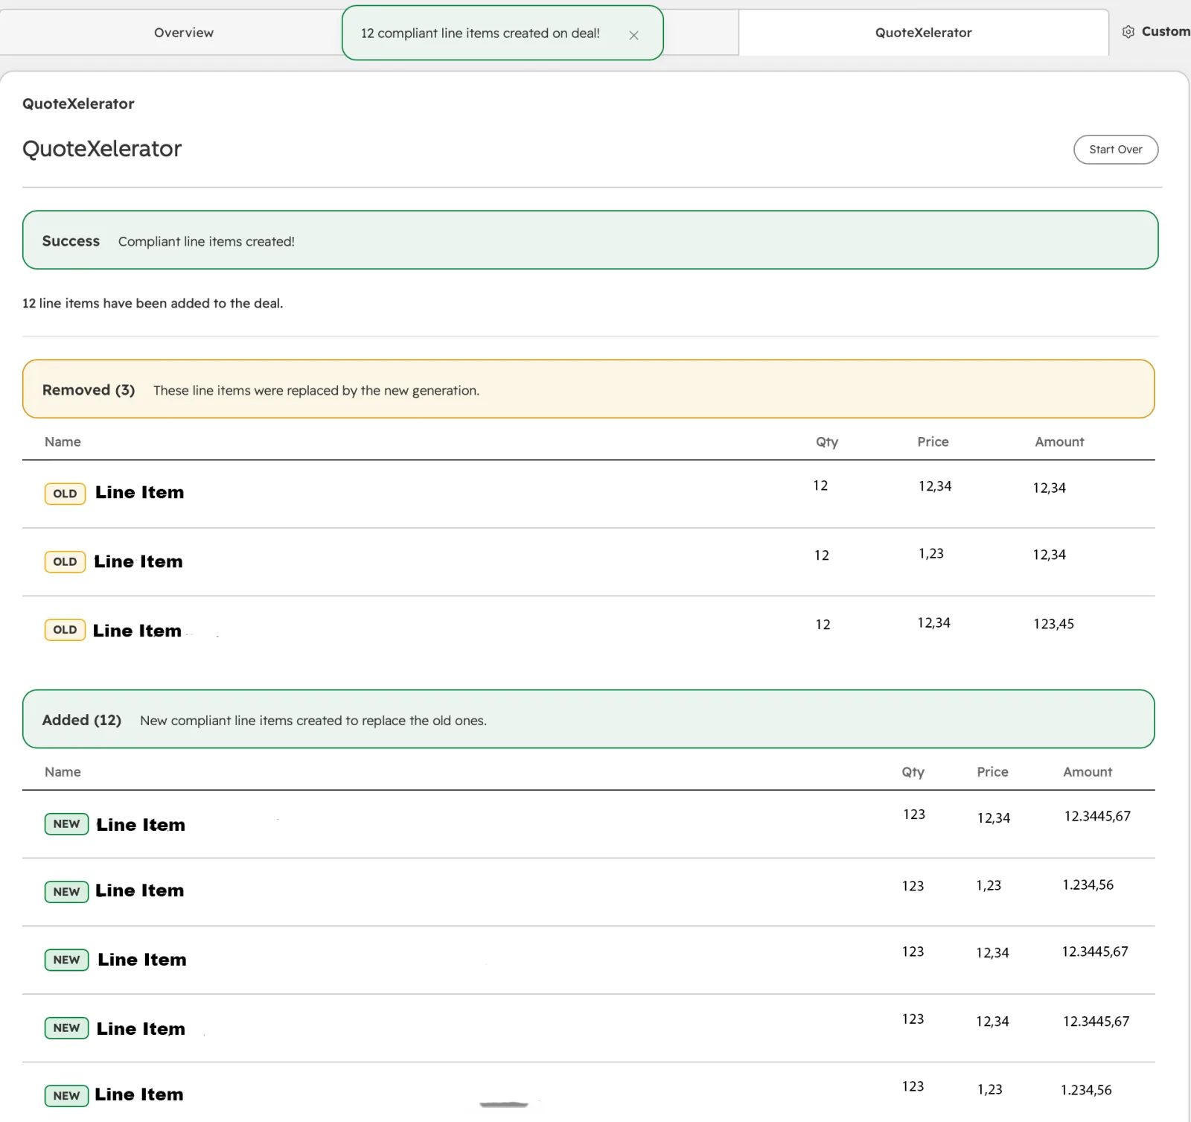This screenshot has width=1191, height=1122.
Task: Switch to the Overview tab
Action: coord(184,33)
